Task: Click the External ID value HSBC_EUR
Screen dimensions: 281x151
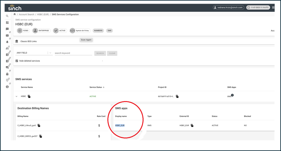Action: [x=184, y=126]
